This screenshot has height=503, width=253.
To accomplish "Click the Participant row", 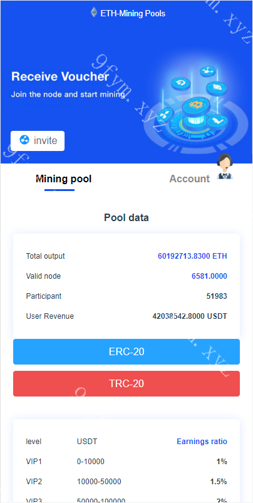I will 126,296.
